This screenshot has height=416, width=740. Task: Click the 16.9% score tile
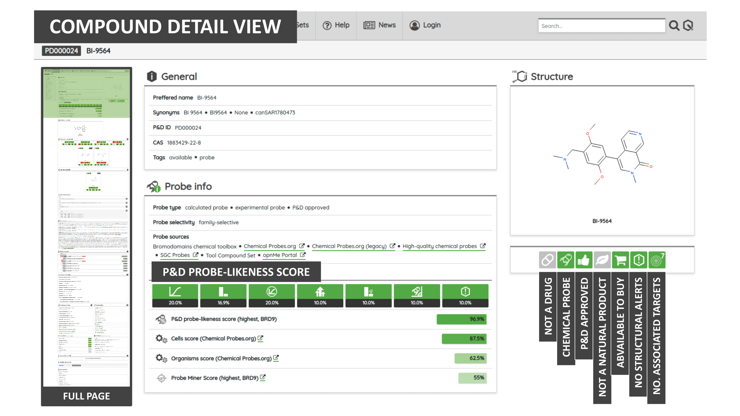223,295
